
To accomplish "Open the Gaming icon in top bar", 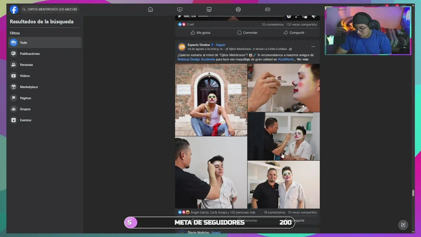I will [x=267, y=10].
